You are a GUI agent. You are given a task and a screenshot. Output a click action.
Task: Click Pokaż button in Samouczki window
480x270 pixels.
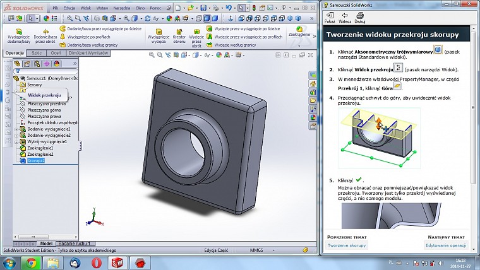point(330,18)
